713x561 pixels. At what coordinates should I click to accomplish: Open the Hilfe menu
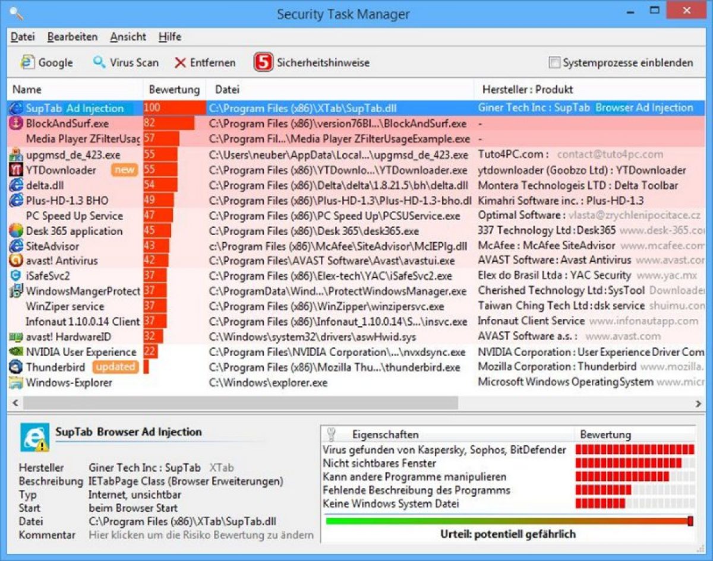point(169,37)
